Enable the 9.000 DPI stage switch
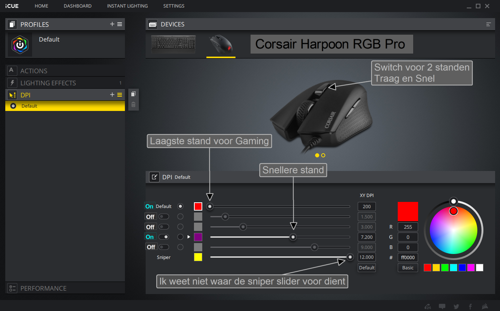The width and height of the screenshot is (500, 311). [164, 247]
